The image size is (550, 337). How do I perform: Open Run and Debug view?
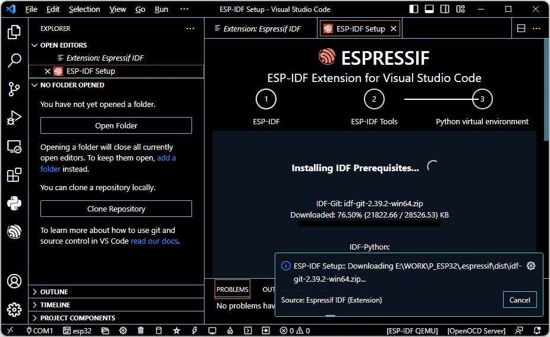(14, 118)
